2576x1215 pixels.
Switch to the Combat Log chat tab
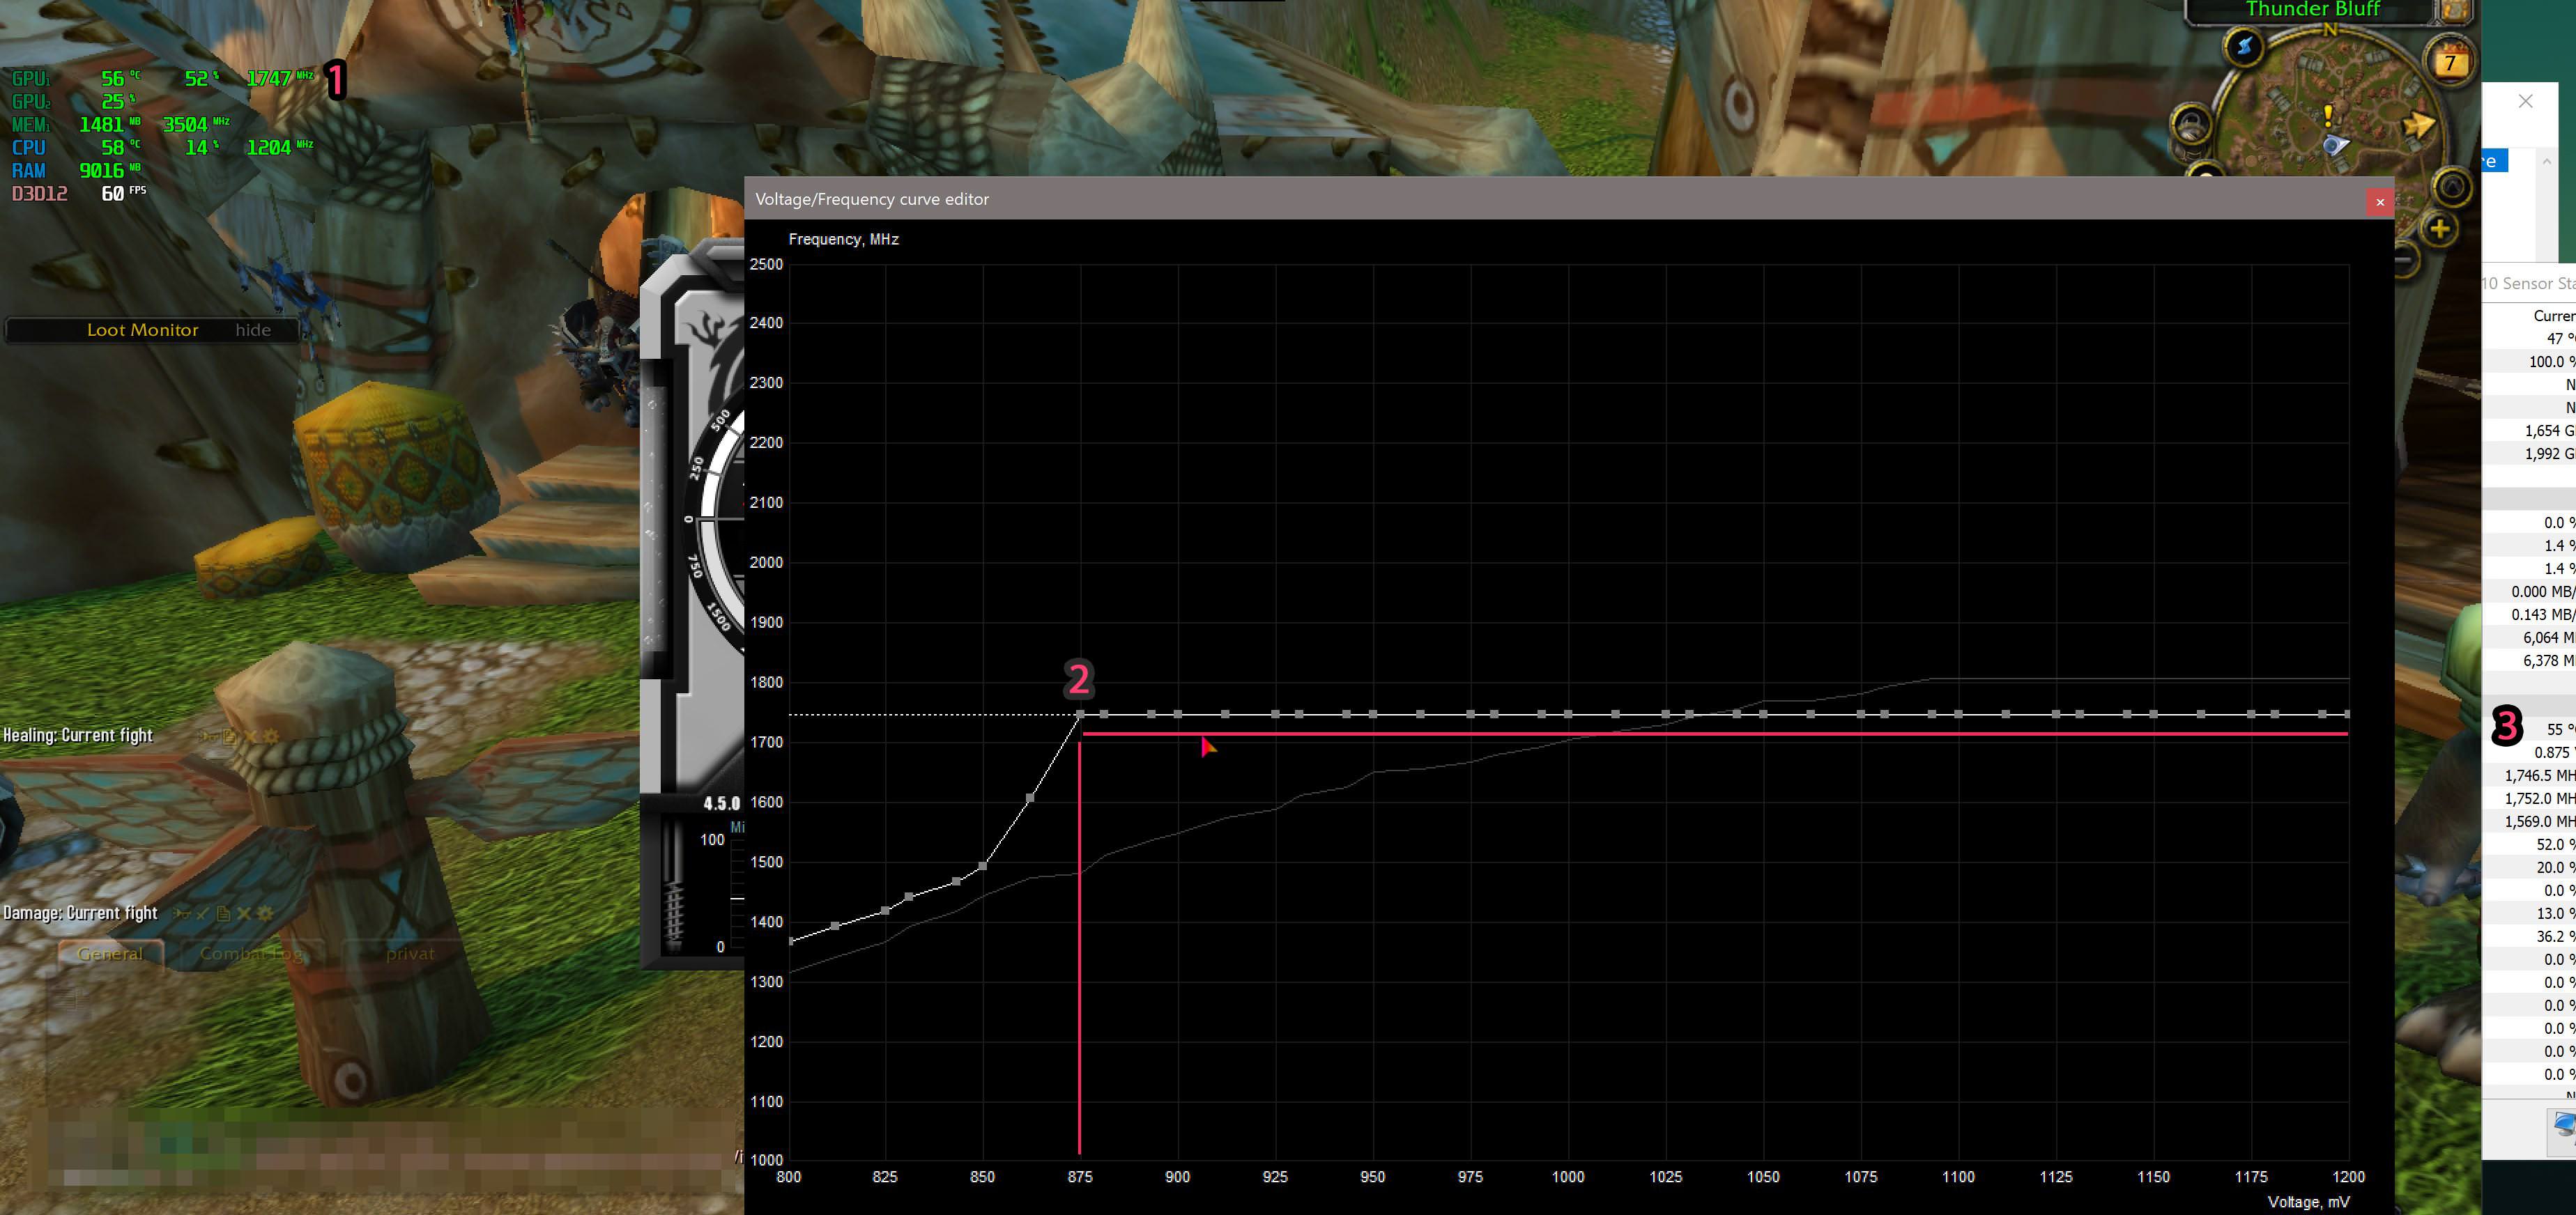251,953
